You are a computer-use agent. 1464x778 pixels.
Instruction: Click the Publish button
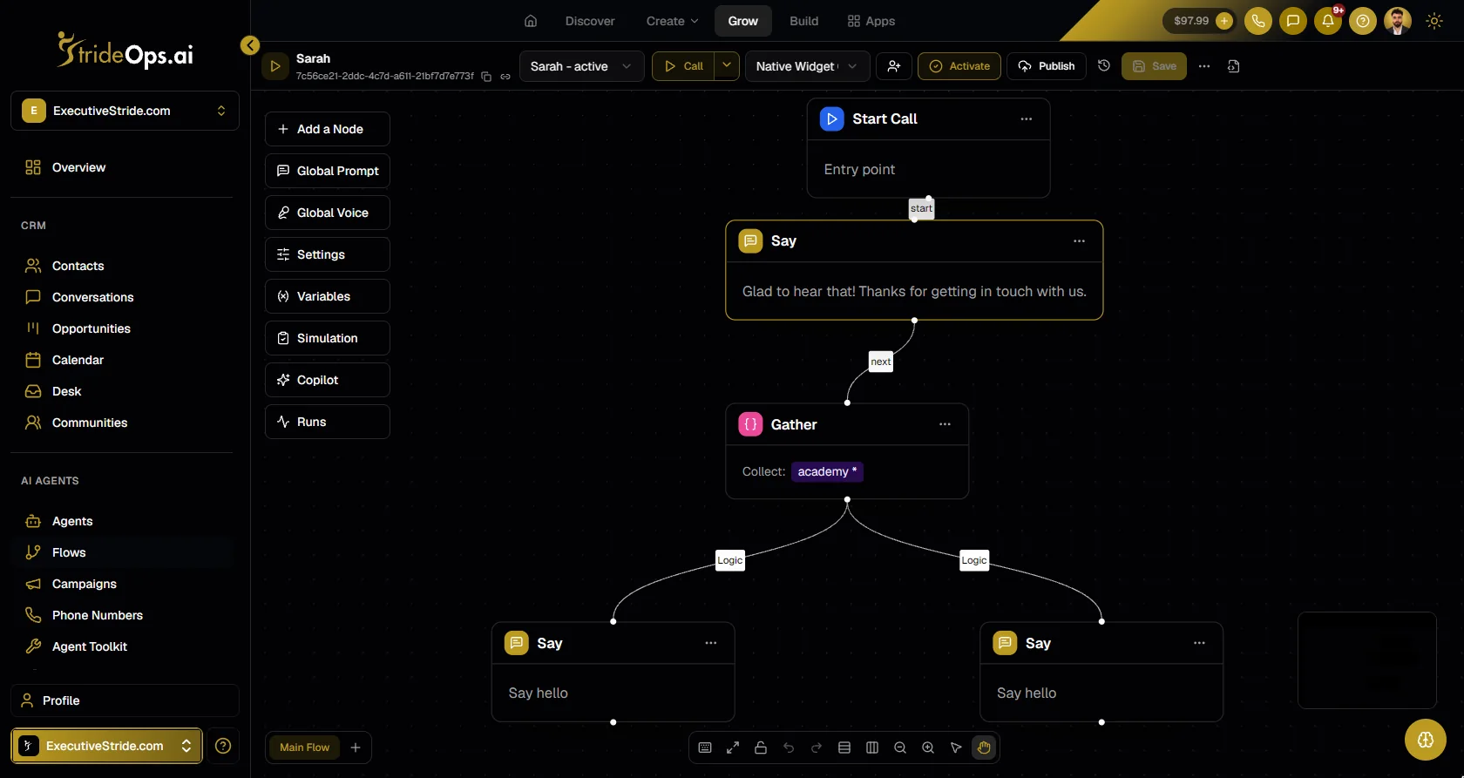(x=1047, y=66)
